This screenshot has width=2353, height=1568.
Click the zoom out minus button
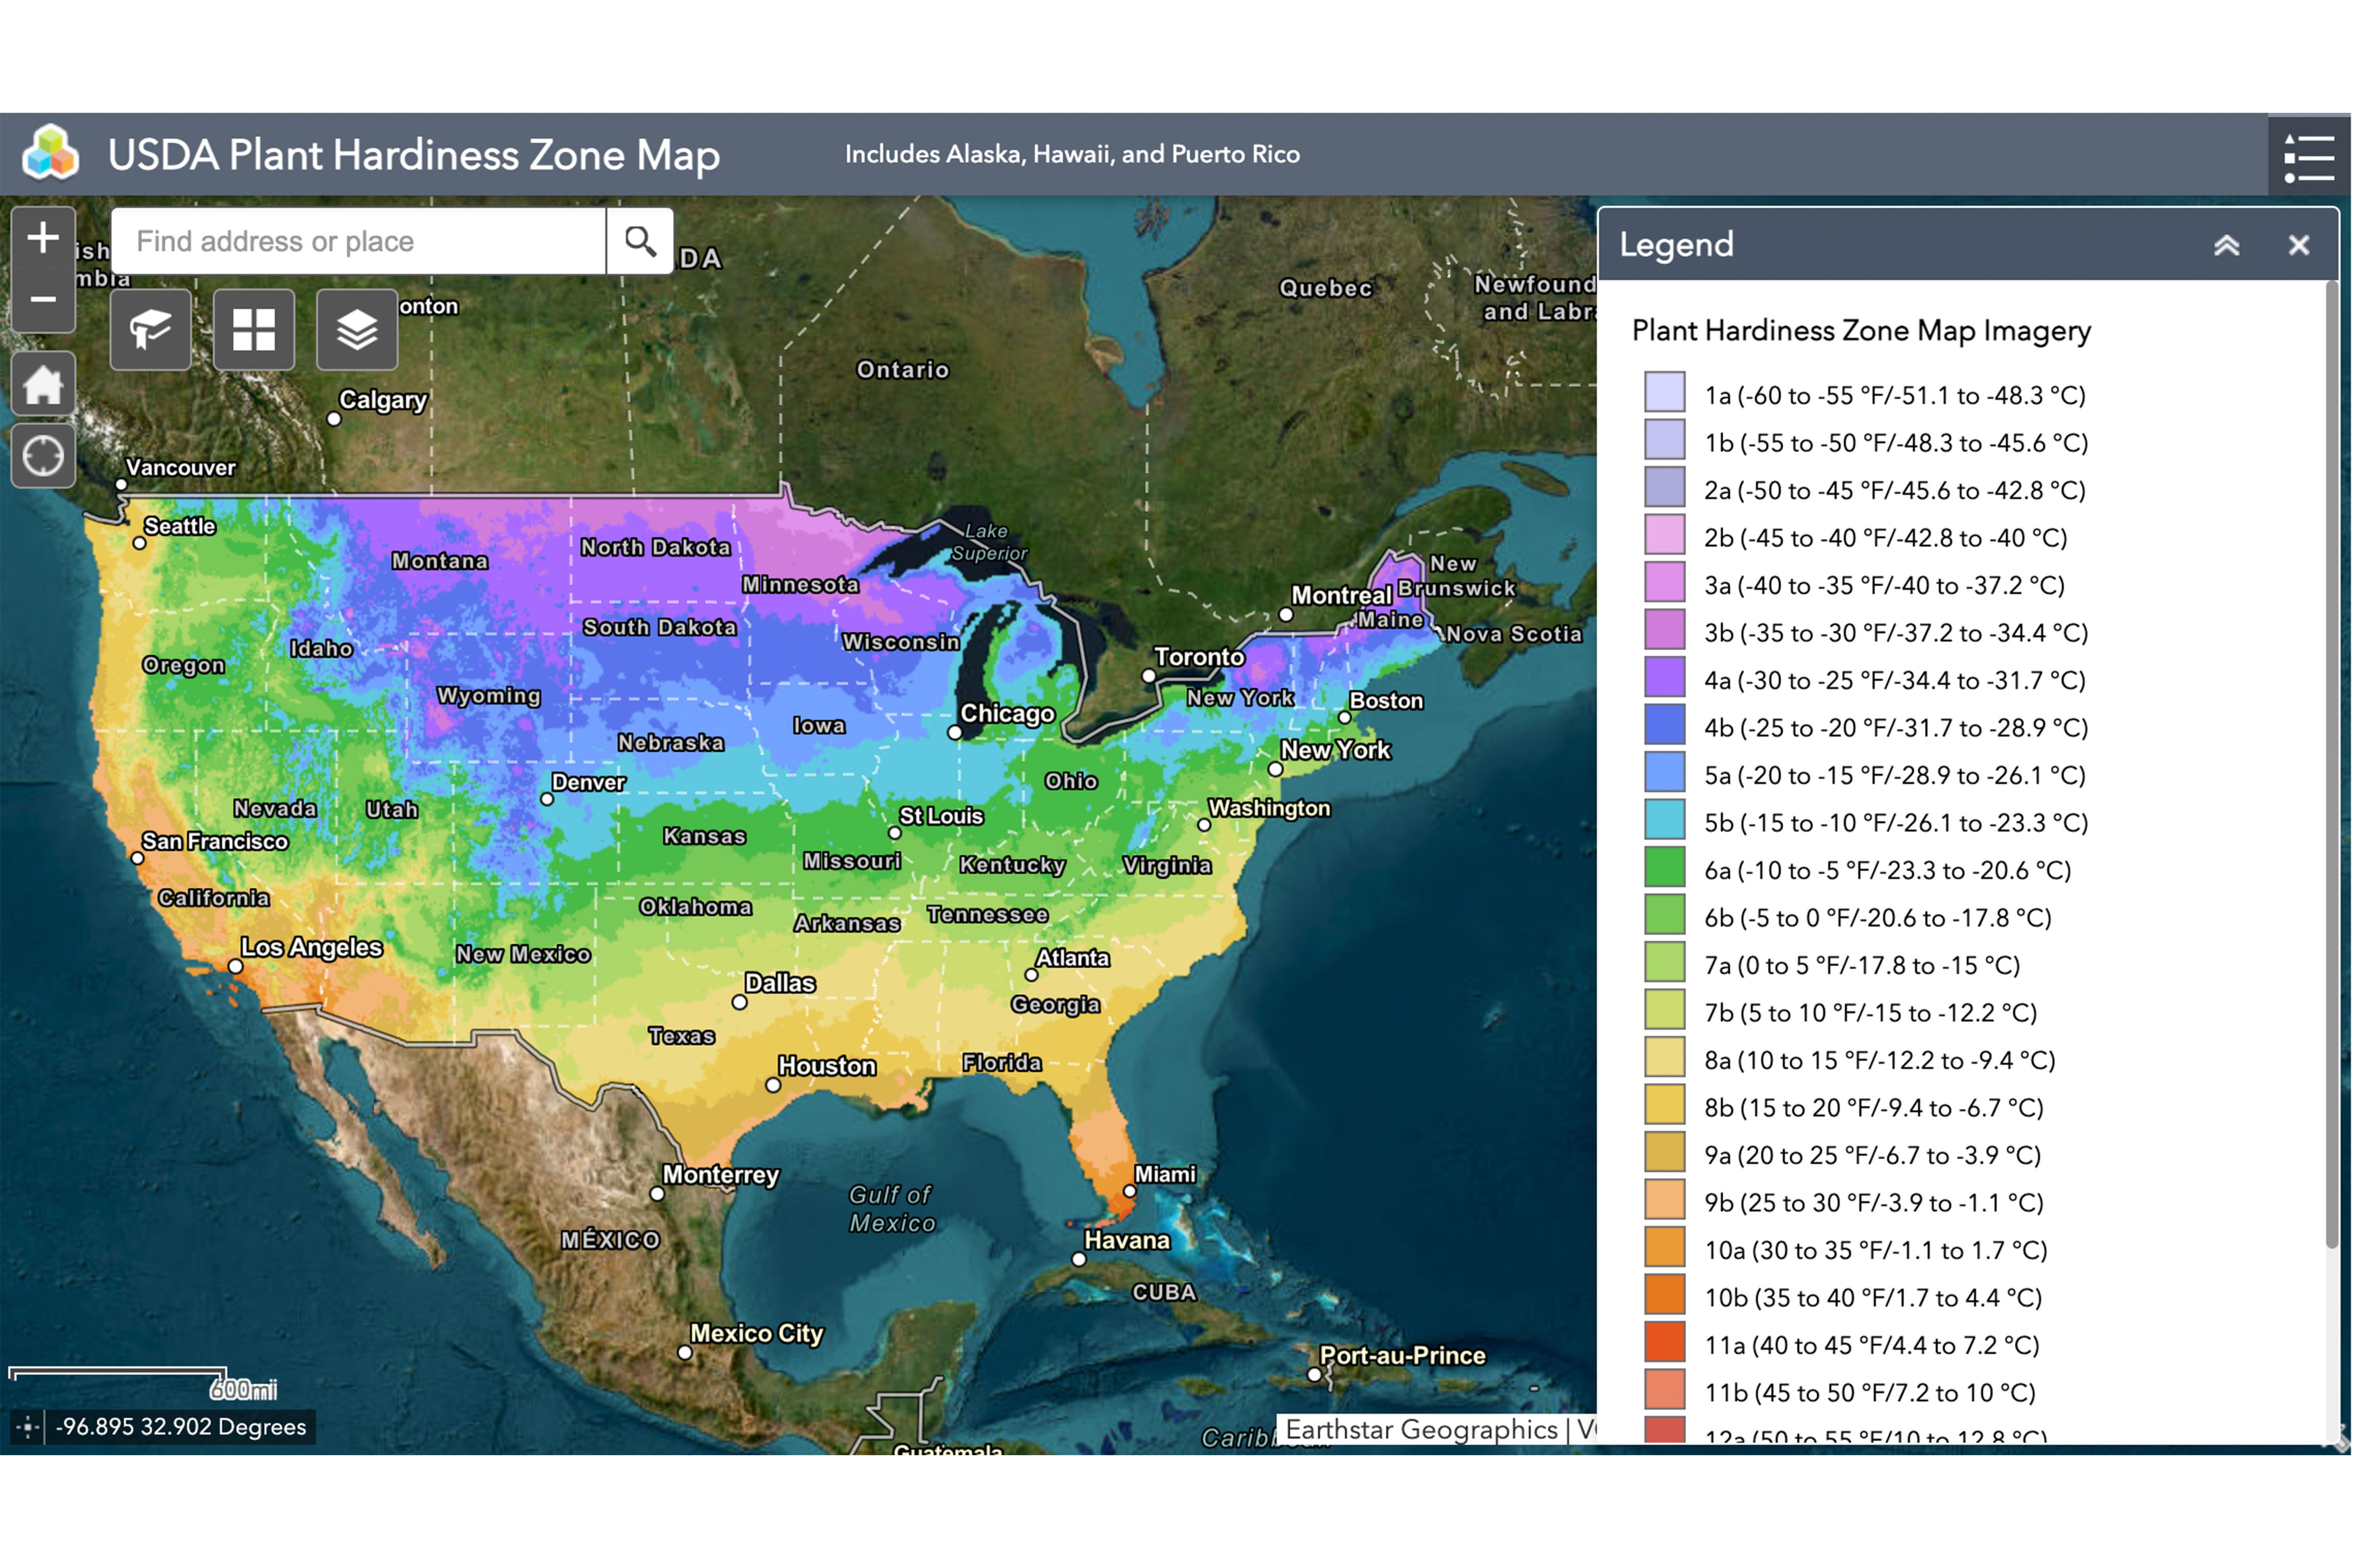43,299
